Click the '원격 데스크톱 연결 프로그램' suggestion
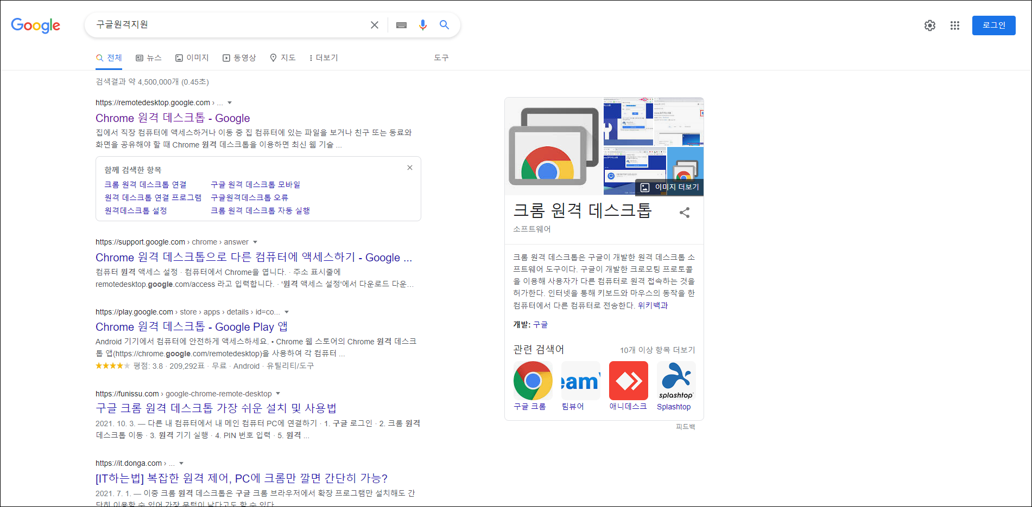Viewport: 1032px width, 507px height. 153,198
